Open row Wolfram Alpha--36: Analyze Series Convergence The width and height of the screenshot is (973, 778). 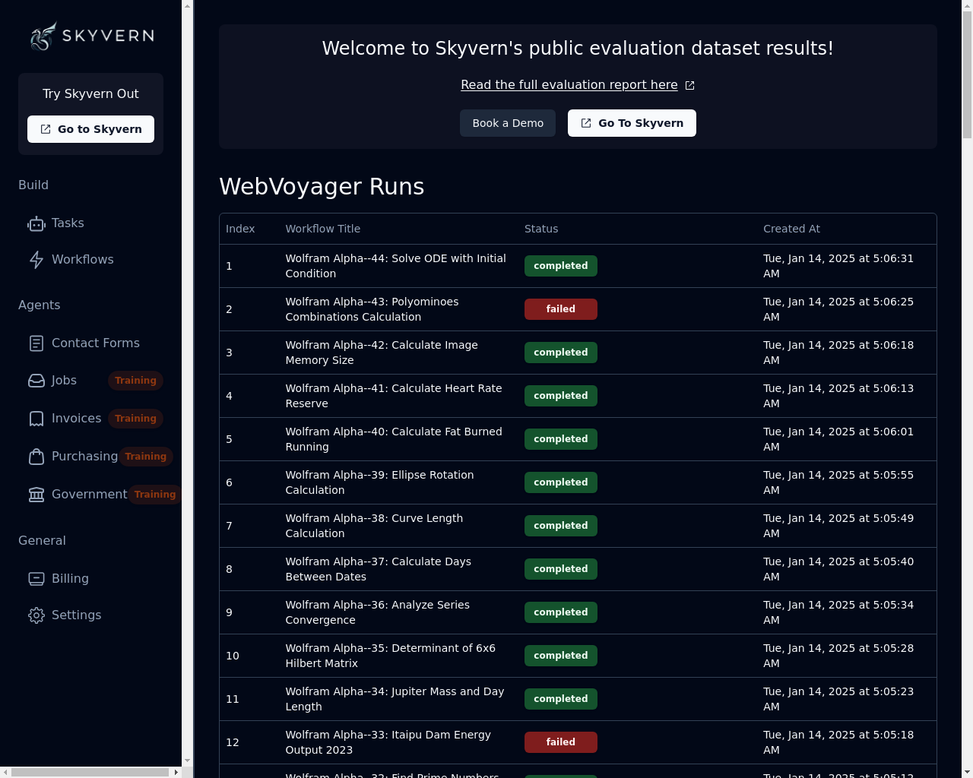578,612
